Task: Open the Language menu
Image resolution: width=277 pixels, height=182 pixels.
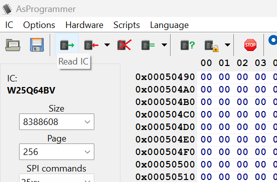Action: point(169,25)
